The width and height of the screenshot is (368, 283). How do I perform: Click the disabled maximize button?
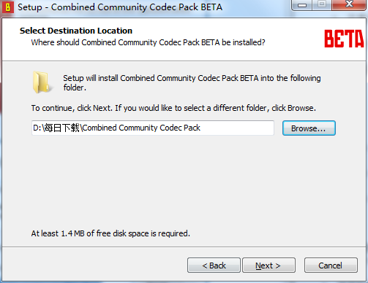322,5
